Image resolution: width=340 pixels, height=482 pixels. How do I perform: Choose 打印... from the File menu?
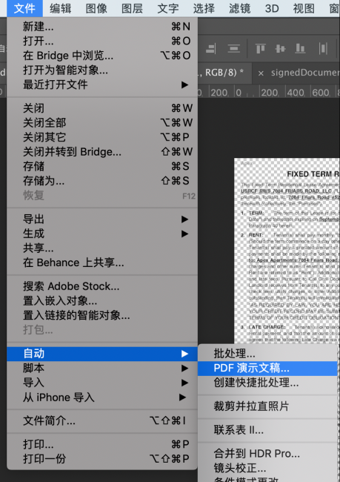click(102, 444)
